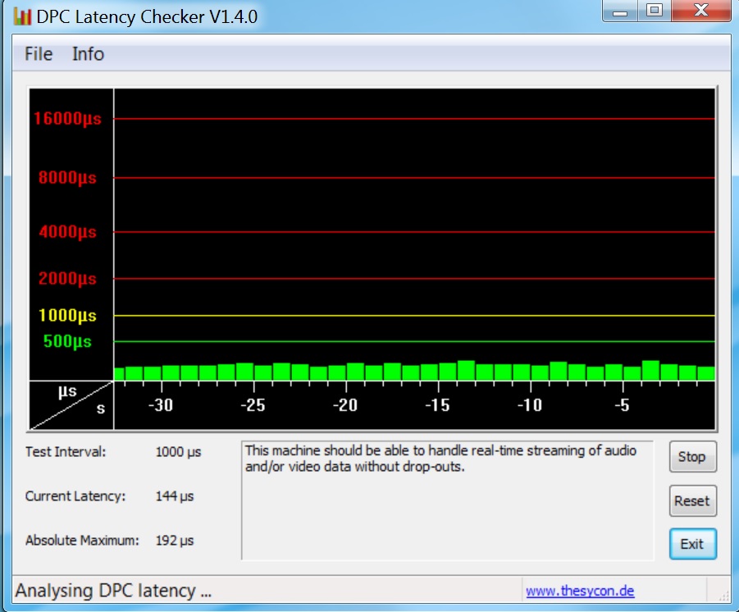Click the DPC Latency Checker title bar icon
The height and width of the screenshot is (612, 739).
22,16
